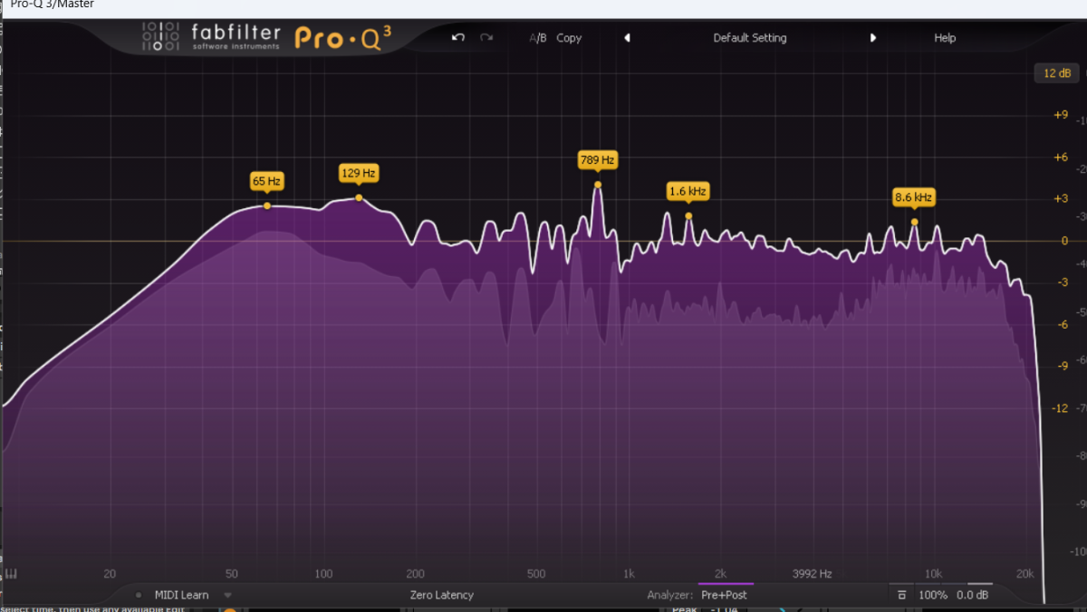This screenshot has width=1087, height=612.
Task: Open the 12 dB display range selector
Action: (1056, 73)
